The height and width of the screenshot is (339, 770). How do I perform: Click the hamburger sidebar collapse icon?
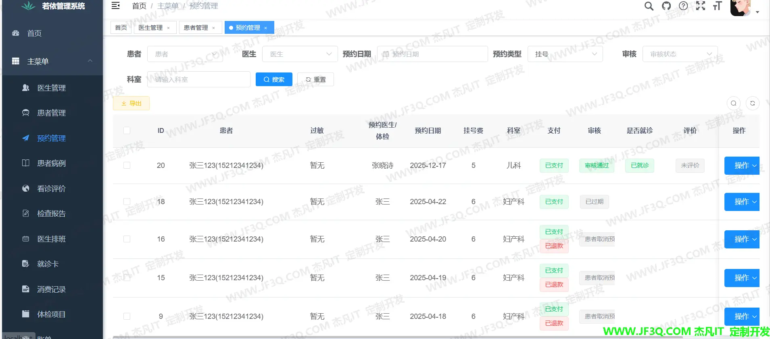pos(115,6)
